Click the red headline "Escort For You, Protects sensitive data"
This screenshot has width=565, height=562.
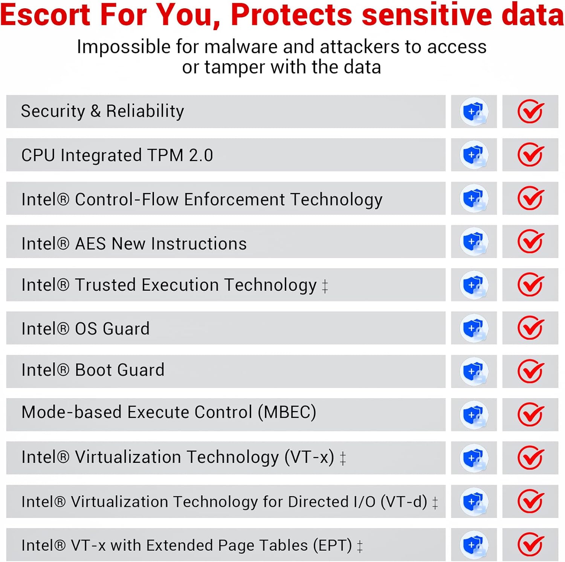coord(282,15)
